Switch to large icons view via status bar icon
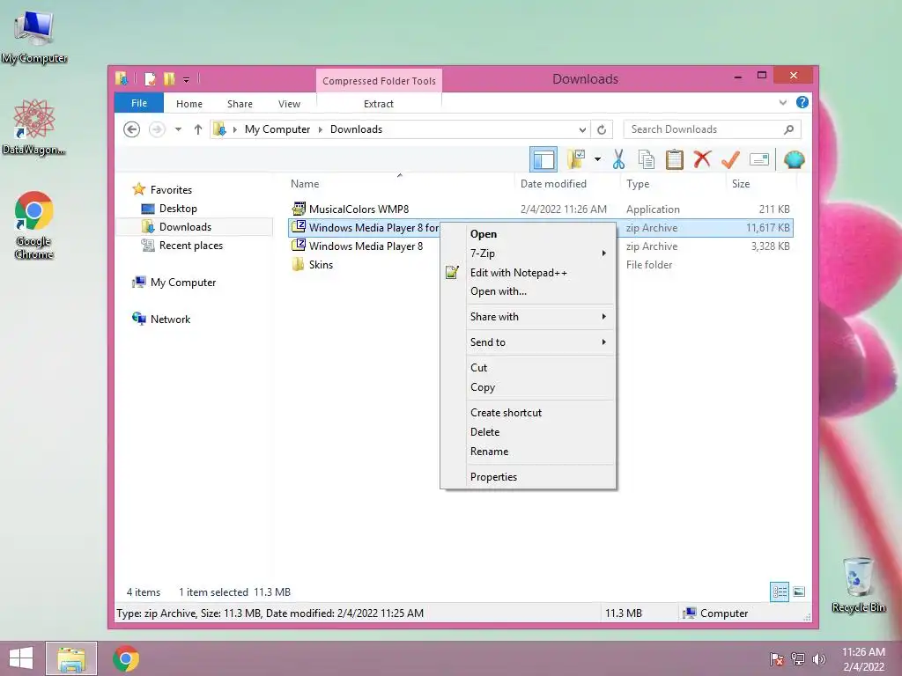 pyautogui.click(x=799, y=591)
